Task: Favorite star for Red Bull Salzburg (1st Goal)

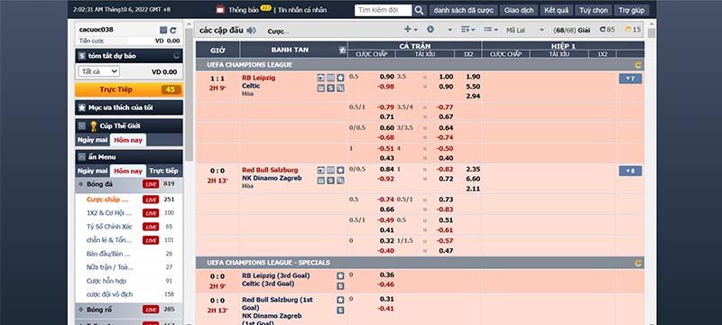Action: tap(340, 300)
